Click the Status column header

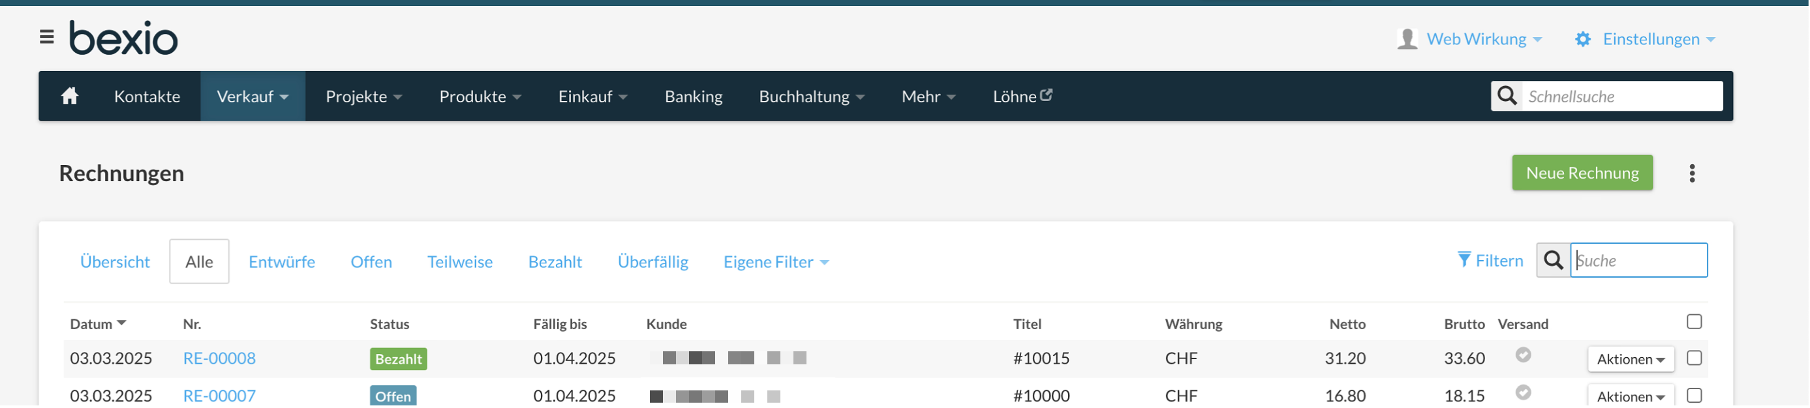click(x=390, y=325)
